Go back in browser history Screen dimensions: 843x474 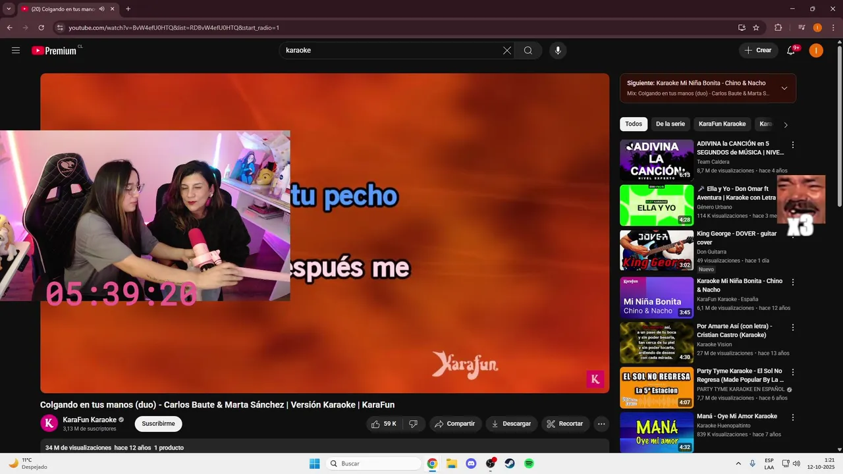pos(9,28)
